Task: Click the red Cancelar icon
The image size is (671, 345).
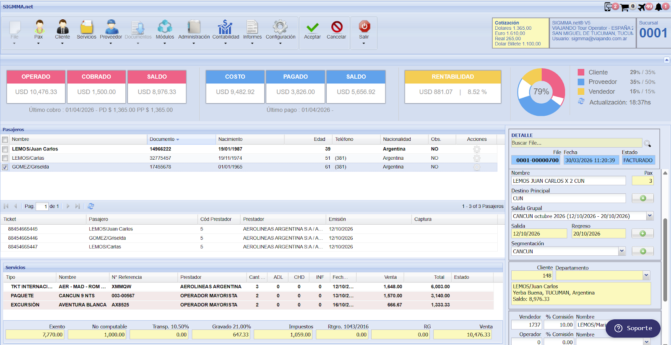Action: [336, 28]
